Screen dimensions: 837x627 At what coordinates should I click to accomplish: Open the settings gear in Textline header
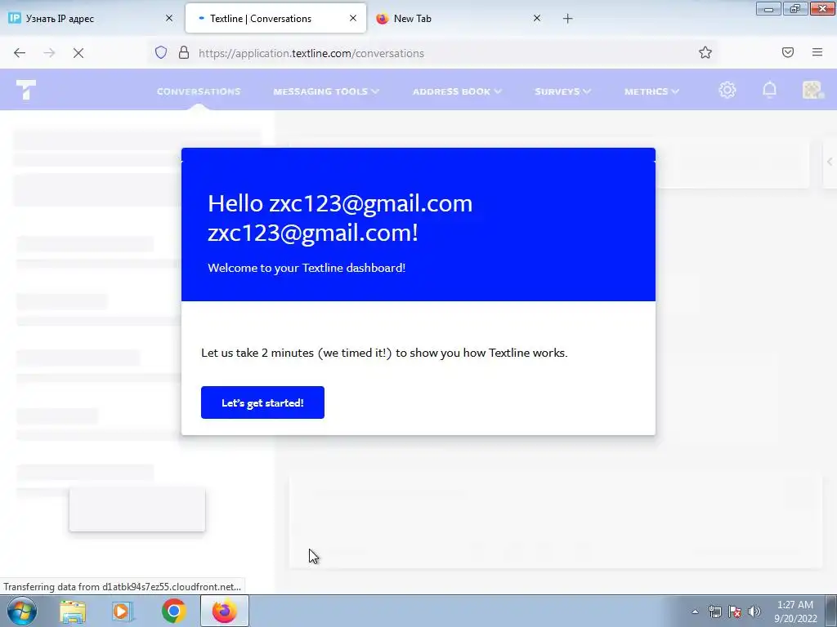coord(727,90)
